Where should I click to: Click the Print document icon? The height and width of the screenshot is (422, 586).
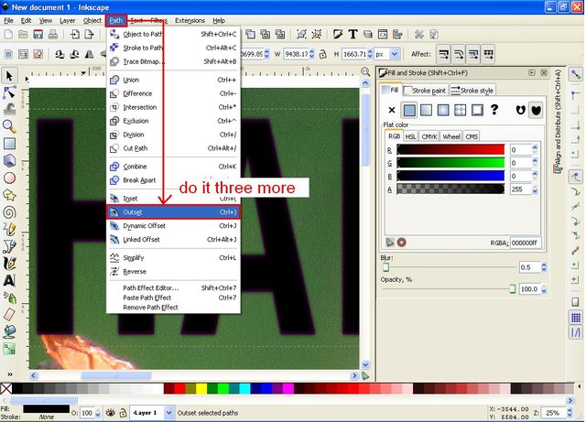click(x=53, y=35)
